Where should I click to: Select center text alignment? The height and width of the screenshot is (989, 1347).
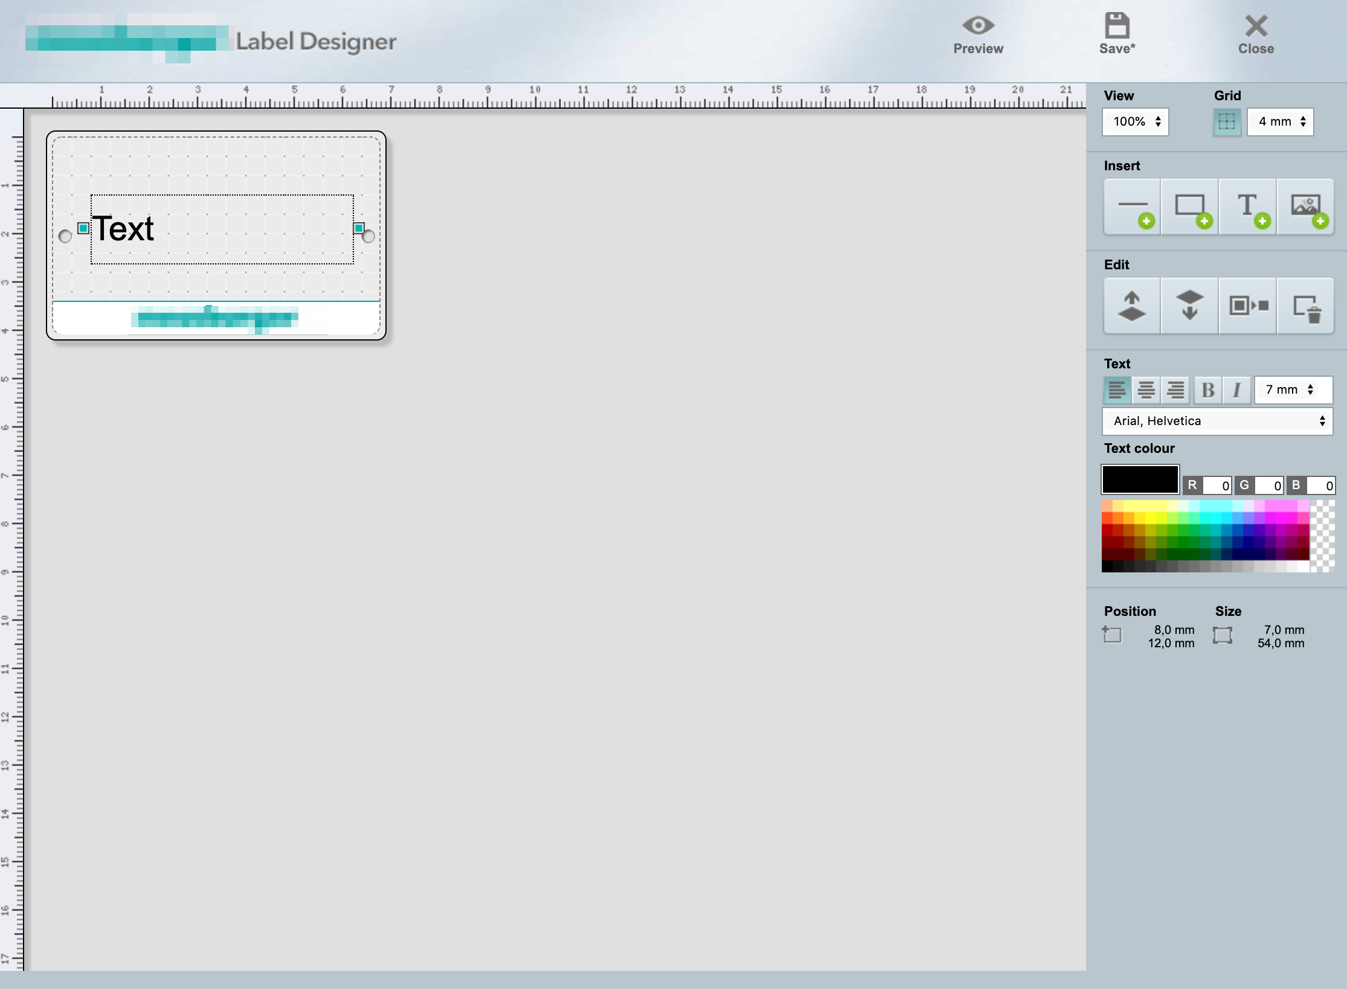coord(1146,390)
